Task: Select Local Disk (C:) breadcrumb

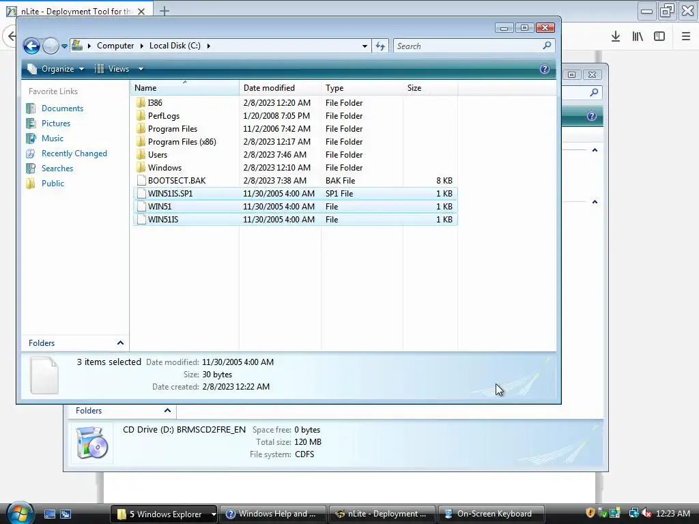Action: (x=175, y=46)
